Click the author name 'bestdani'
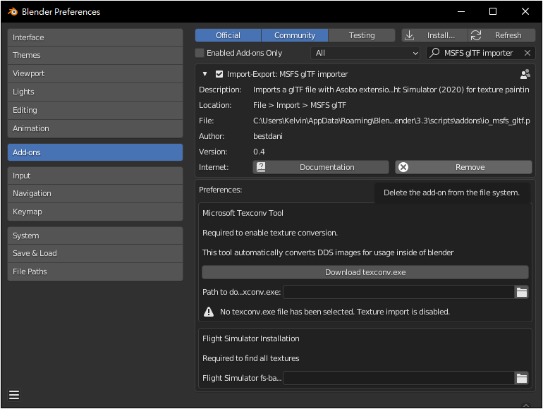Image resolution: width=543 pixels, height=409 pixels. click(x=268, y=136)
